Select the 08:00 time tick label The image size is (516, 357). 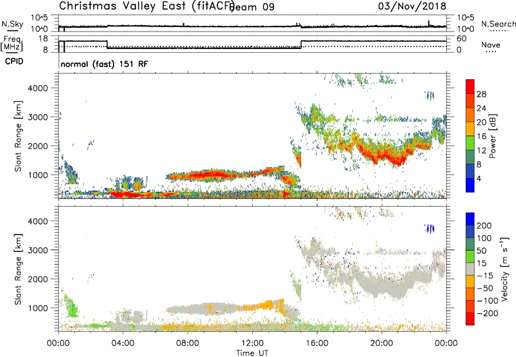coord(187,343)
